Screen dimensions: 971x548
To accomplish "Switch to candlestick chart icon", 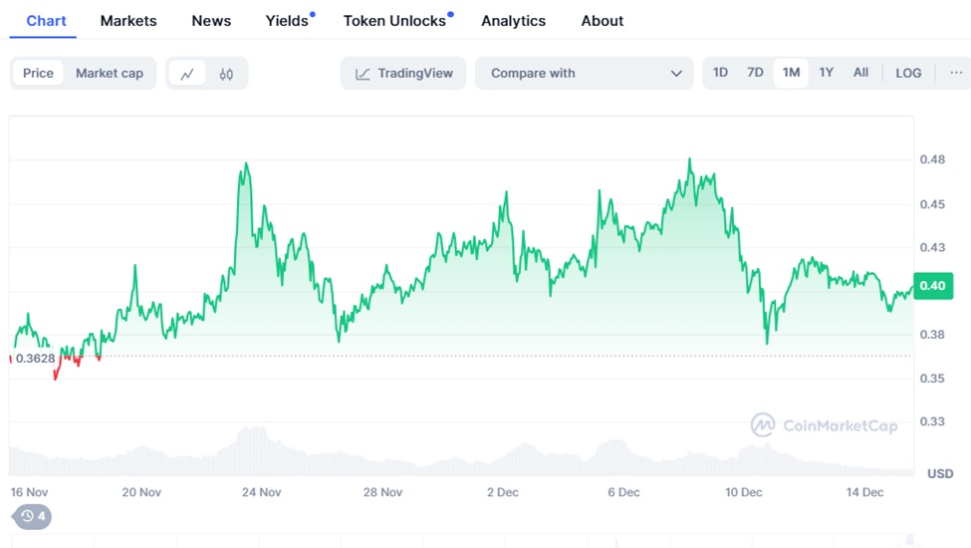I will 226,73.
